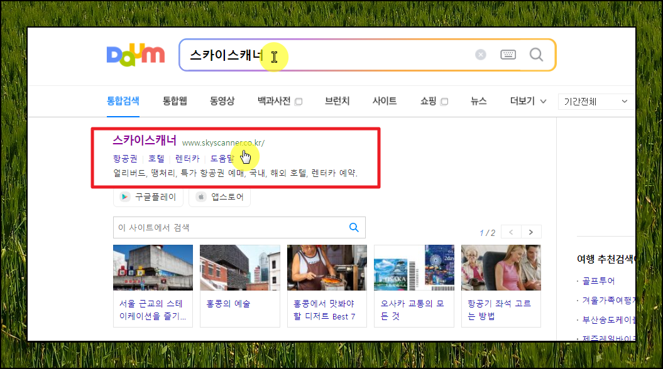Click the Google Play icon button
663x369 pixels.
click(x=124, y=197)
